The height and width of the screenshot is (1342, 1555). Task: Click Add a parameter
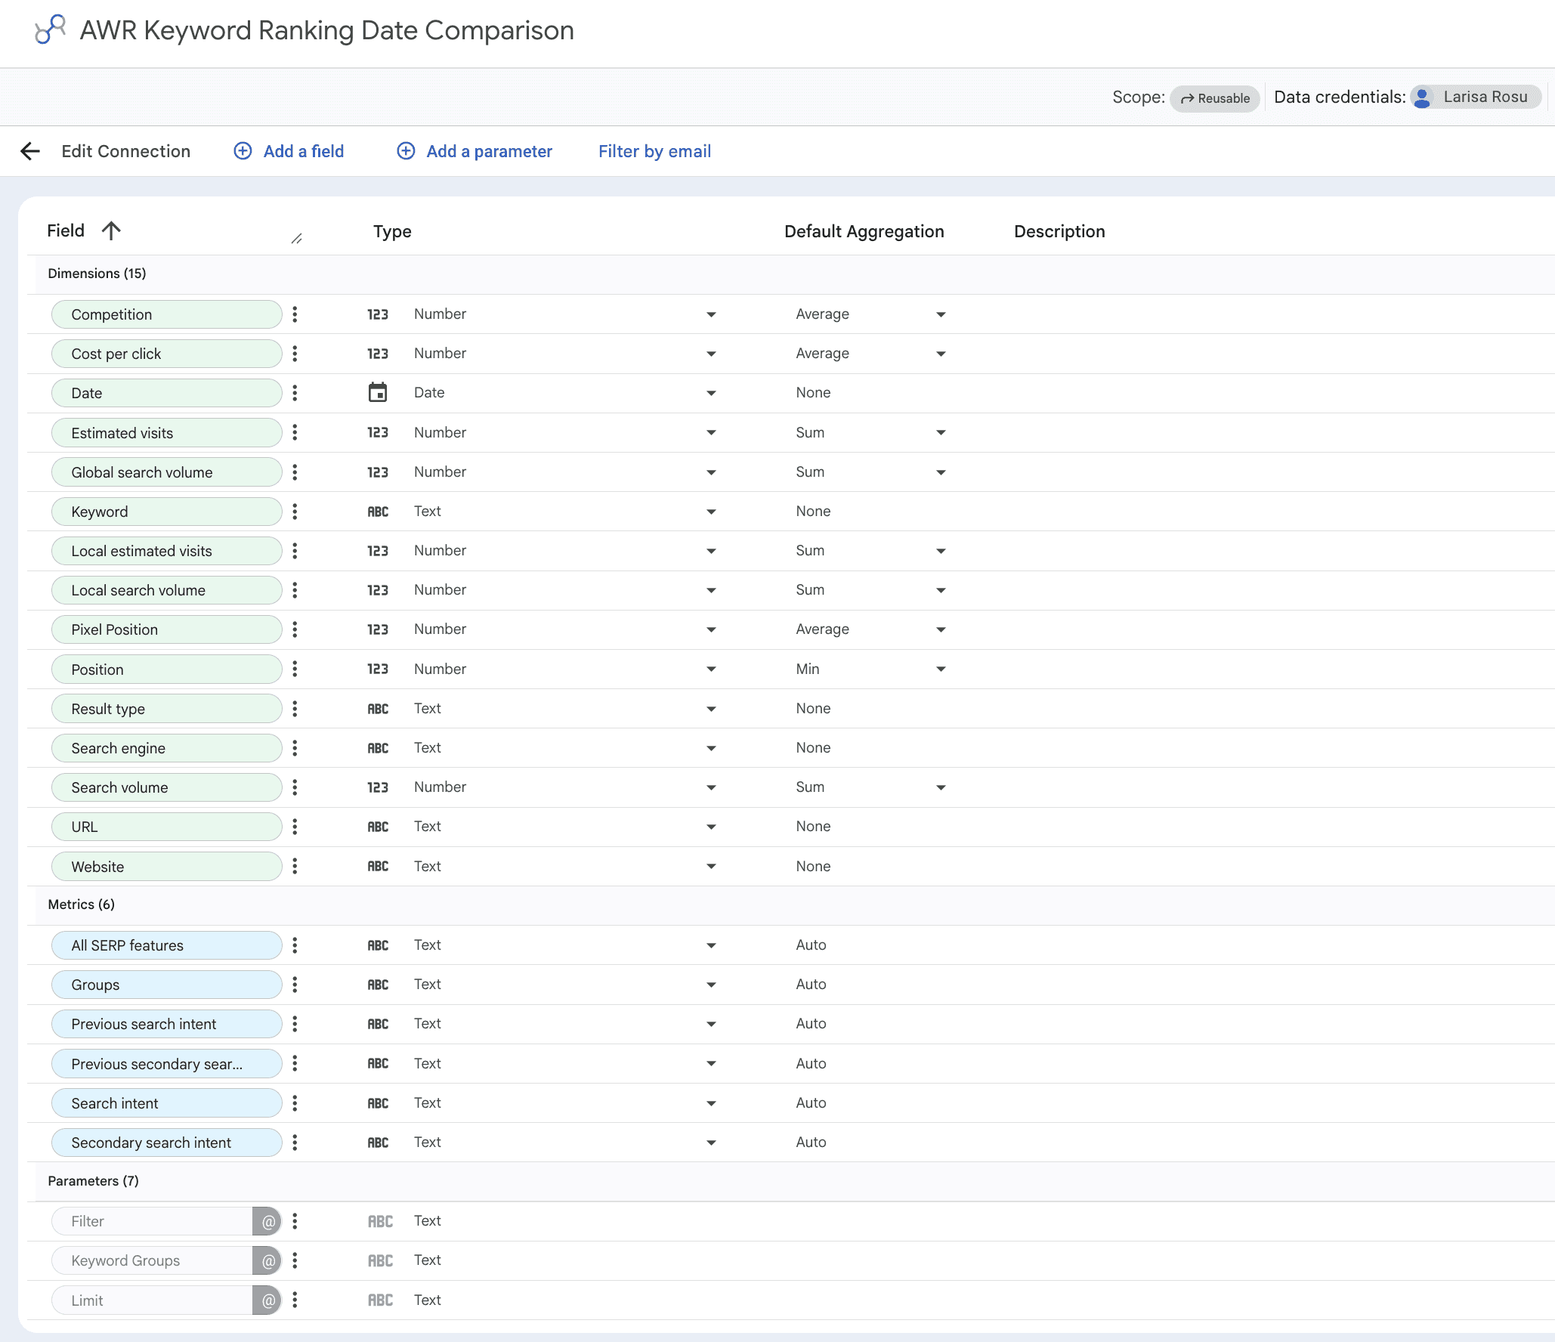[475, 151]
